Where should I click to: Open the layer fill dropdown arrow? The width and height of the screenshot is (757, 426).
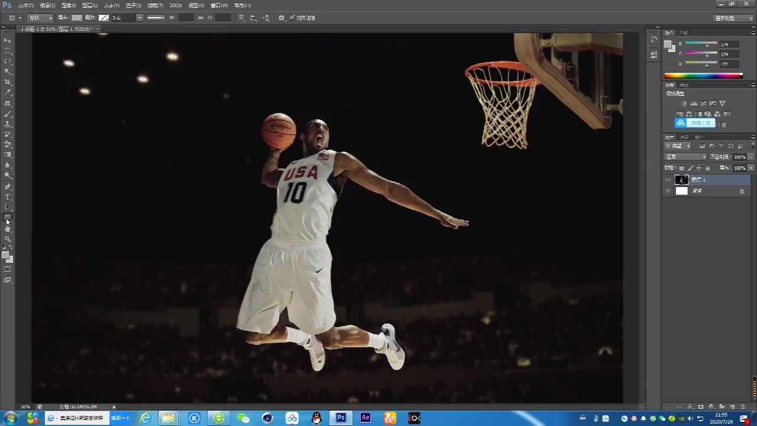751,168
